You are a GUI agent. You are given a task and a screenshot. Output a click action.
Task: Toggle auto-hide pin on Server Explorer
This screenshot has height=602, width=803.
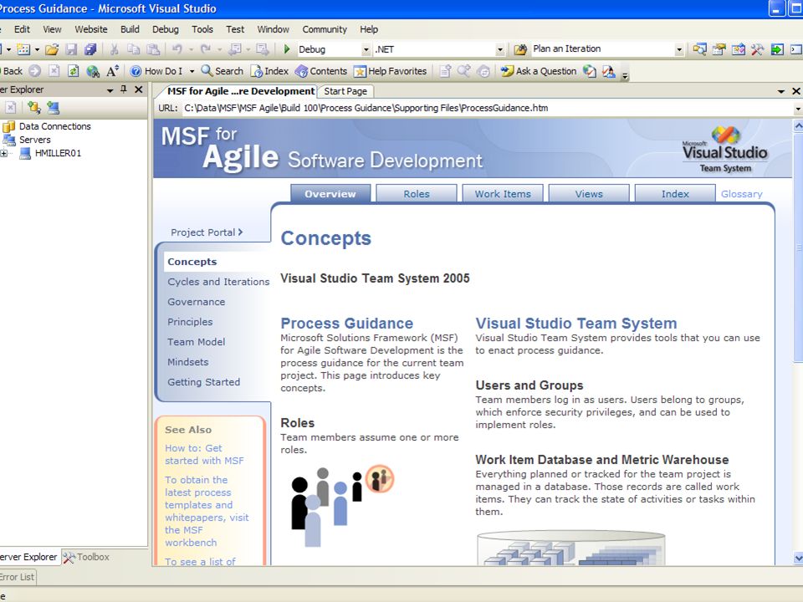pos(124,89)
